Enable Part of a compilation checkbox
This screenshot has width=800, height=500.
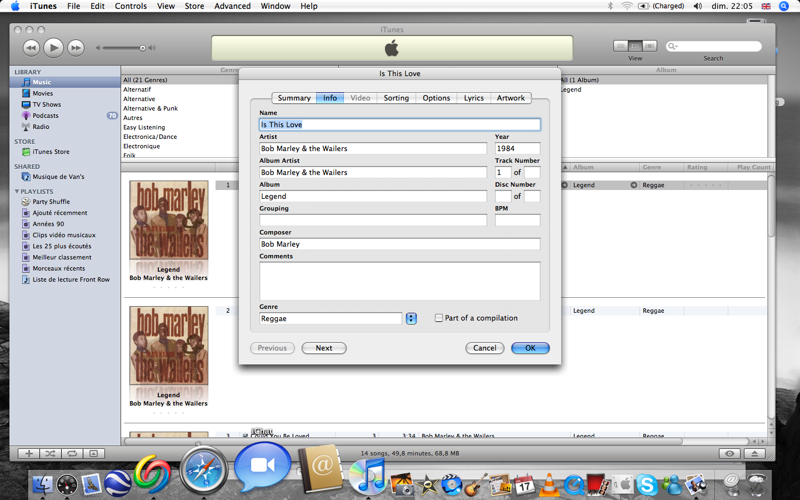[439, 318]
